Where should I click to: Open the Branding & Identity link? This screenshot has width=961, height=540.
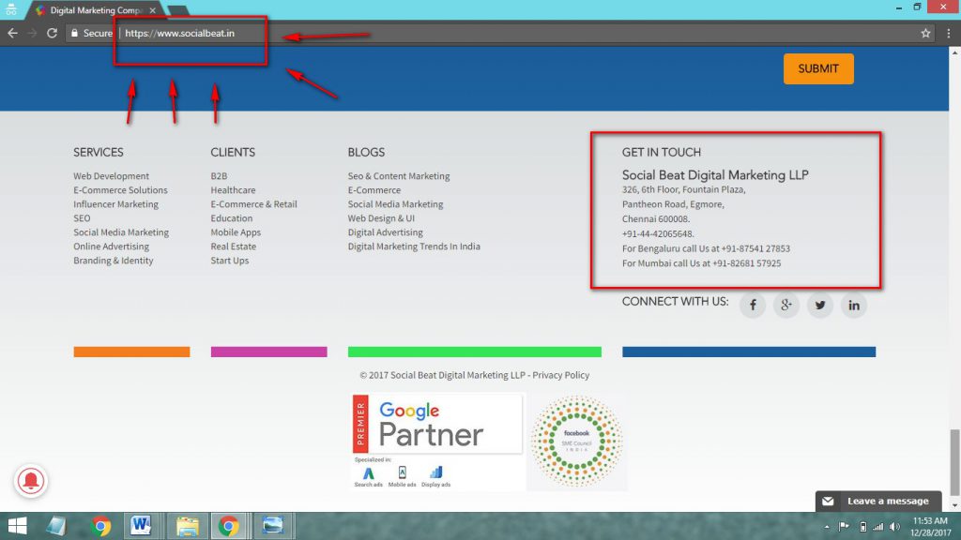114,261
